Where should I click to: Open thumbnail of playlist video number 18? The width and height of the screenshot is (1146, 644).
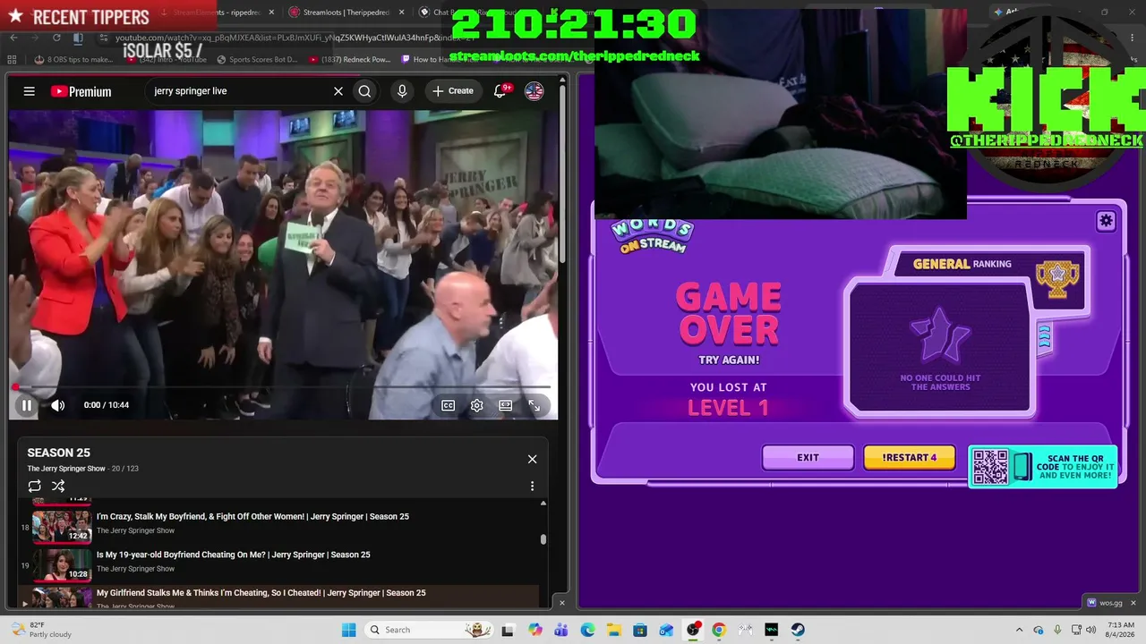pyautogui.click(x=62, y=527)
